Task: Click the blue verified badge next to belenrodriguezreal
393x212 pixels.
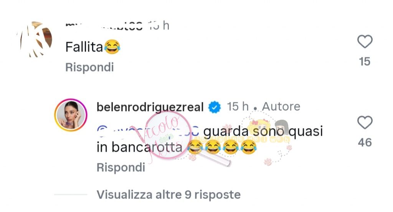Action: pos(215,107)
